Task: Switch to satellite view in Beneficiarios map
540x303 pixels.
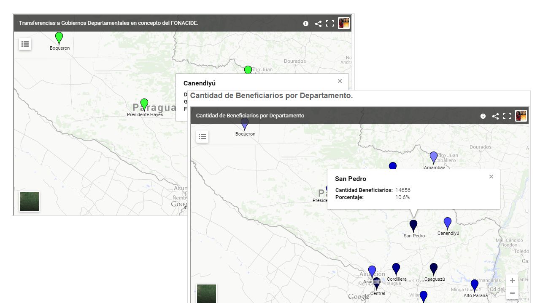Action: click(206, 294)
